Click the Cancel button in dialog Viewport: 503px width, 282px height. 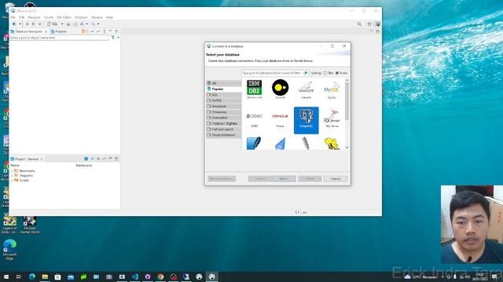336,179
